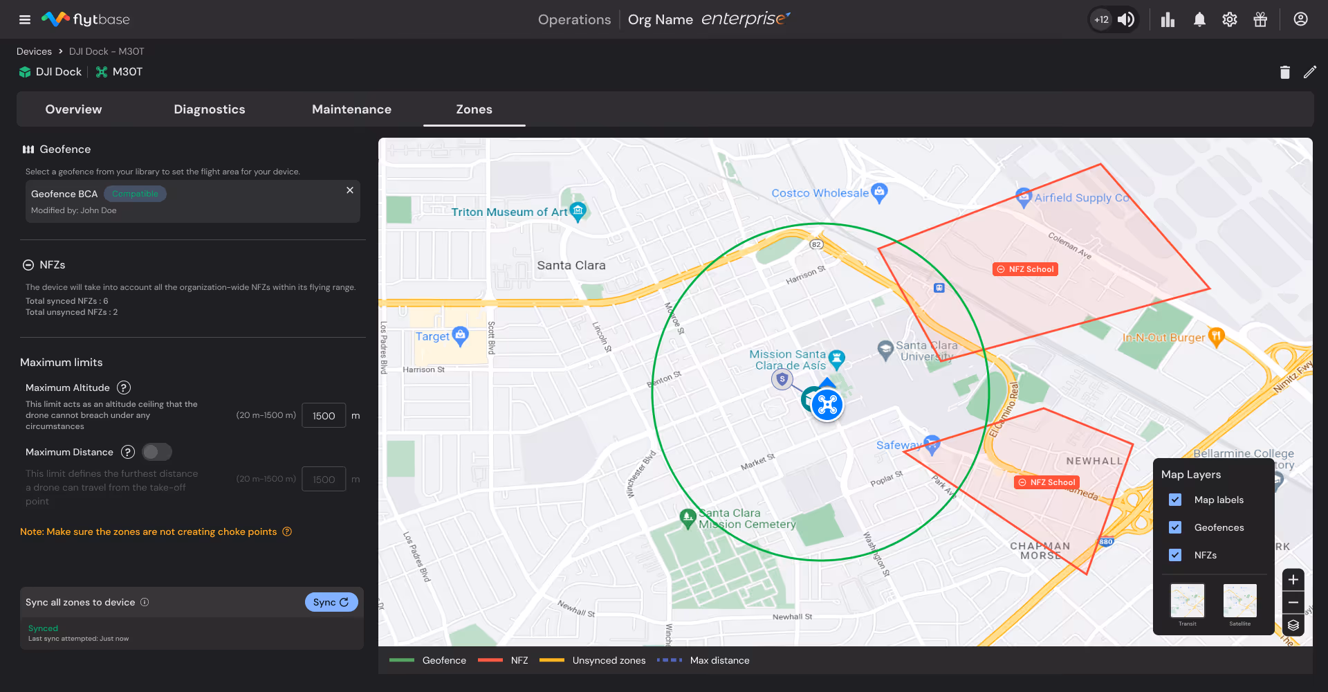This screenshot has width=1328, height=692.
Task: Uncheck the Geofences layer
Action: (1175, 527)
